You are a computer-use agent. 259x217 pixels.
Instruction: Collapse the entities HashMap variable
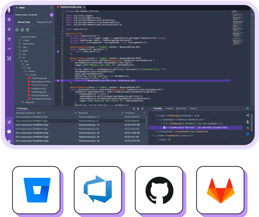pyautogui.click(x=152, y=136)
